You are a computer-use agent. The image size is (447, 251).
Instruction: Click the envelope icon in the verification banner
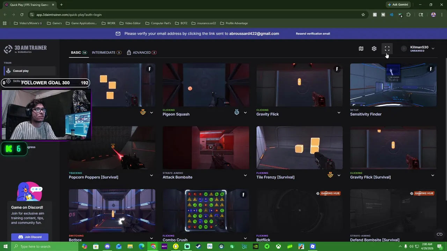[x=118, y=33]
